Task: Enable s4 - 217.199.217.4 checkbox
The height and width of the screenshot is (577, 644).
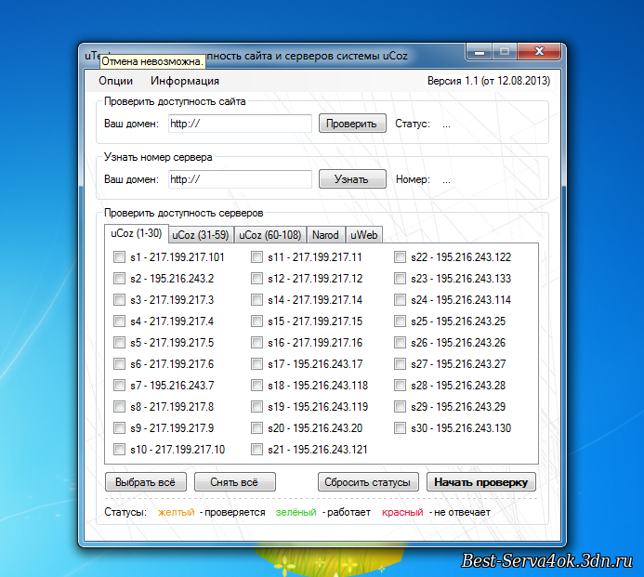Action: point(119,321)
